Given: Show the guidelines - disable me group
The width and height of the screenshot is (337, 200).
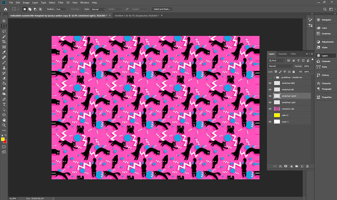Looking at the screenshot, I should (x=270, y=77).
